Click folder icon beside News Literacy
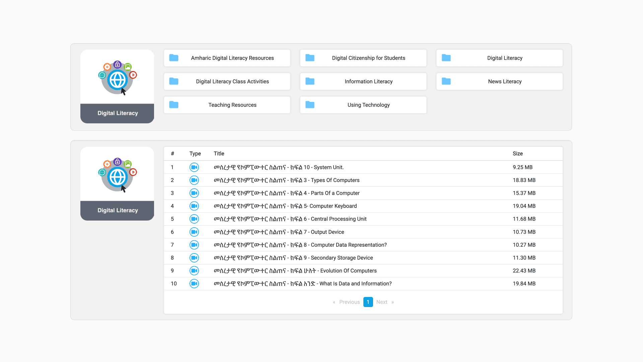Viewport: 643px width, 362px height. pos(446,81)
